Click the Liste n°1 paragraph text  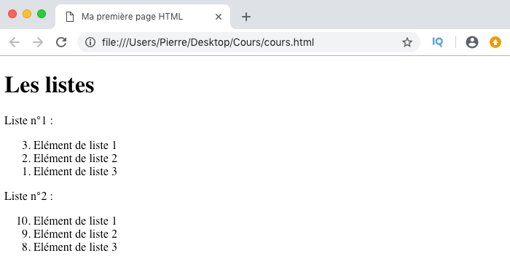[28, 121]
